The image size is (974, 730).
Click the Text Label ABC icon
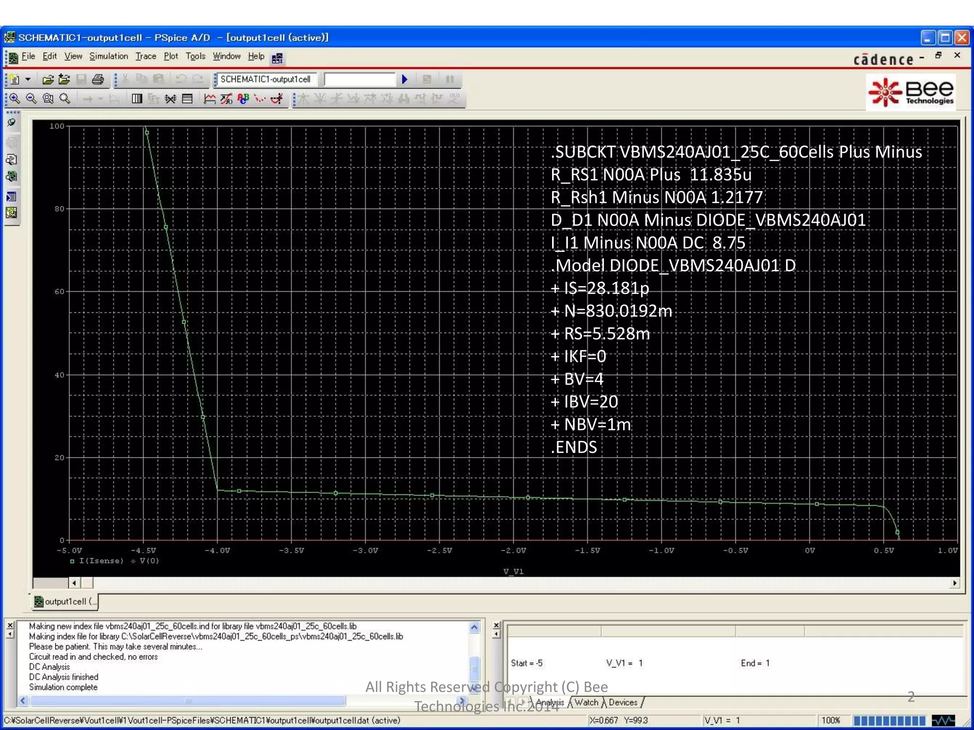click(243, 98)
